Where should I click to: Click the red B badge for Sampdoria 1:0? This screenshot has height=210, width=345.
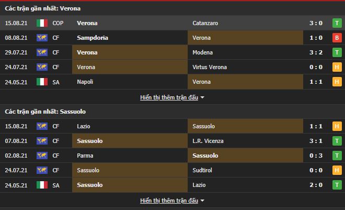coord(337,38)
